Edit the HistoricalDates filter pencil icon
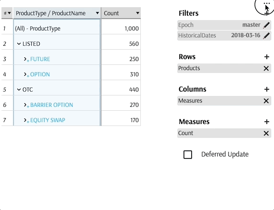The width and height of the screenshot is (274, 210). tap(266, 36)
